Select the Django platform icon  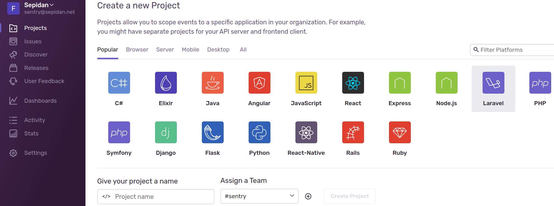coord(166,132)
